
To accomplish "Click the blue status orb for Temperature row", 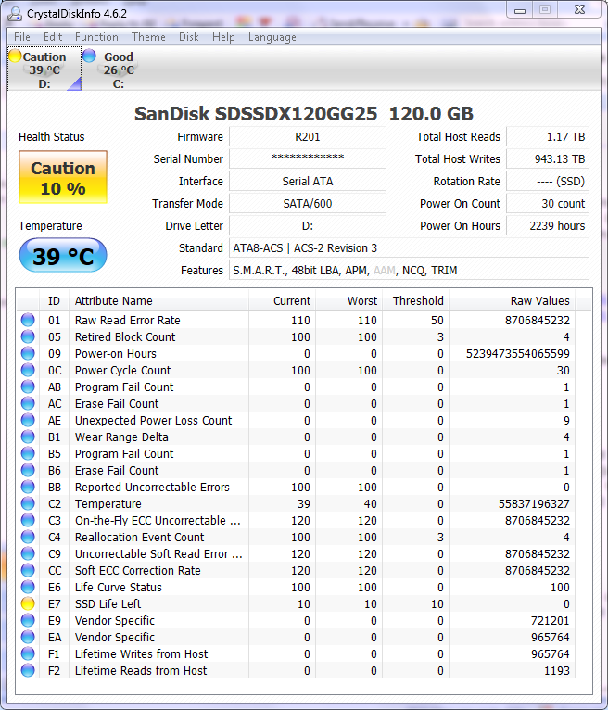I will pyautogui.click(x=28, y=504).
